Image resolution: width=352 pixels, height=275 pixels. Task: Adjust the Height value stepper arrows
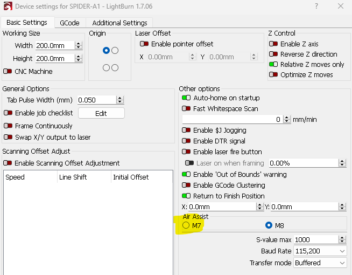coord(79,59)
